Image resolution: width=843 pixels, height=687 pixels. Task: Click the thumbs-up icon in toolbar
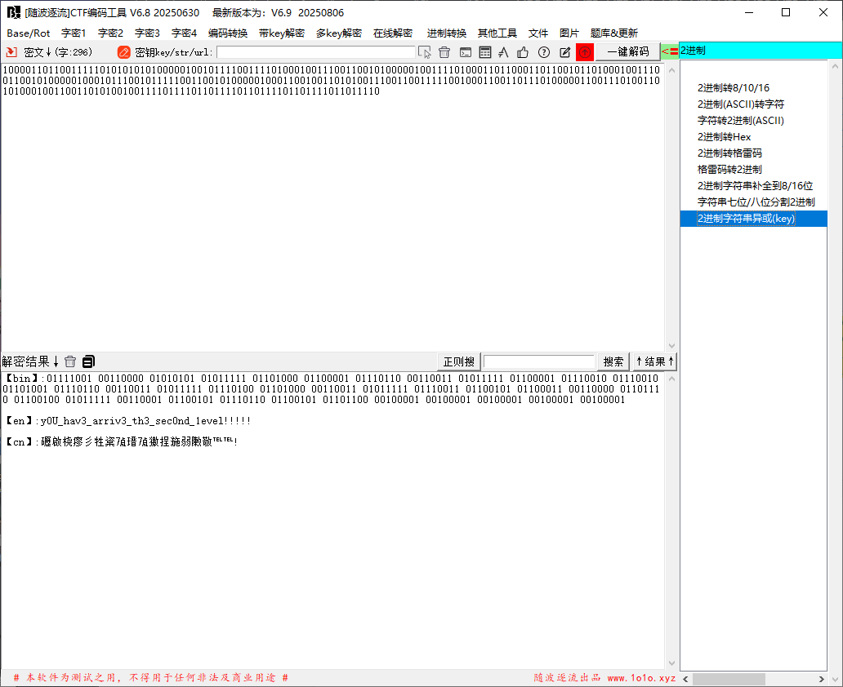click(524, 52)
